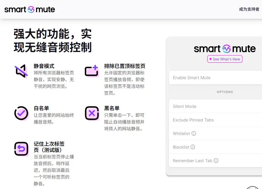
Task: Click description 只需单击一下，即可阻止自动播放音频
Action: (x=124, y=122)
